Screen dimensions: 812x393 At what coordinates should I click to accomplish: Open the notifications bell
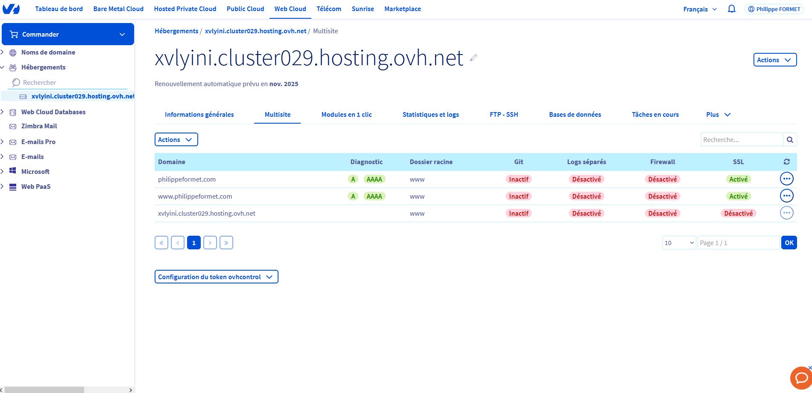(731, 9)
